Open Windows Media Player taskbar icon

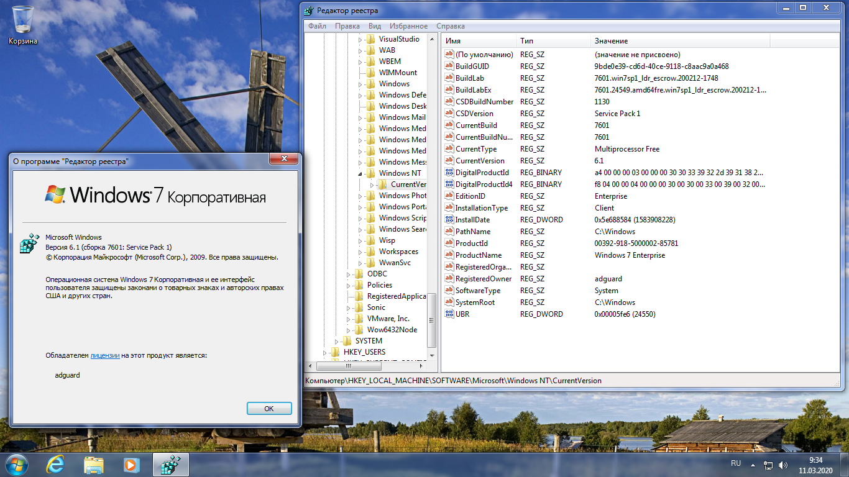131,465
